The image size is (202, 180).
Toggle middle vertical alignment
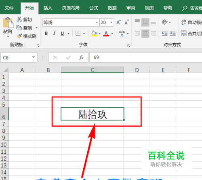(x=145, y=22)
